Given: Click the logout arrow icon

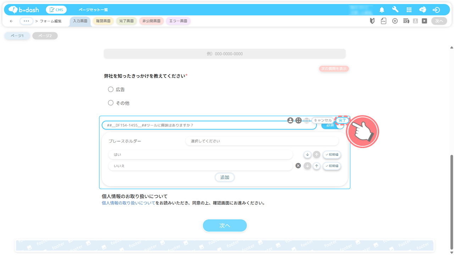Looking at the screenshot, I should pos(436,10).
